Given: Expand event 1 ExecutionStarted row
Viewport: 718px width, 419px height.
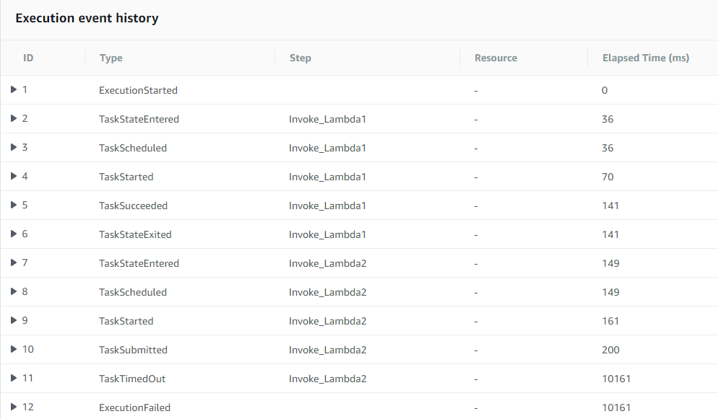Looking at the screenshot, I should click(x=14, y=89).
